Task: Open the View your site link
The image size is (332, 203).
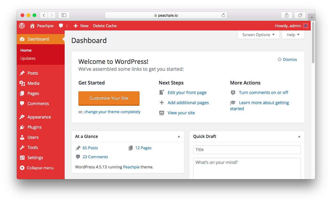Action: (181, 113)
